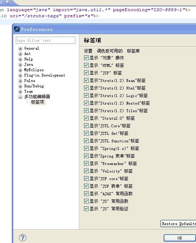The height and width of the screenshot is (243, 196).
Task: Expand the MyEclipse tree node
Action: (20, 70)
